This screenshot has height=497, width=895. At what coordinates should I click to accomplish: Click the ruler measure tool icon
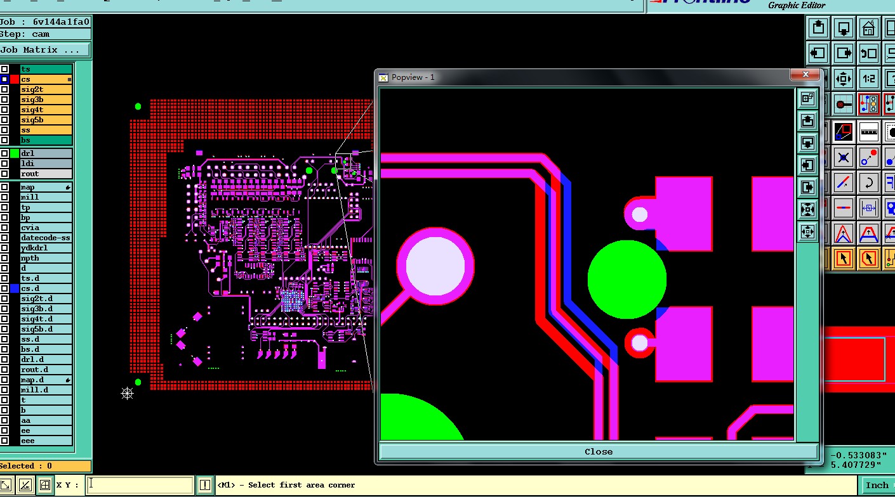pos(869,132)
